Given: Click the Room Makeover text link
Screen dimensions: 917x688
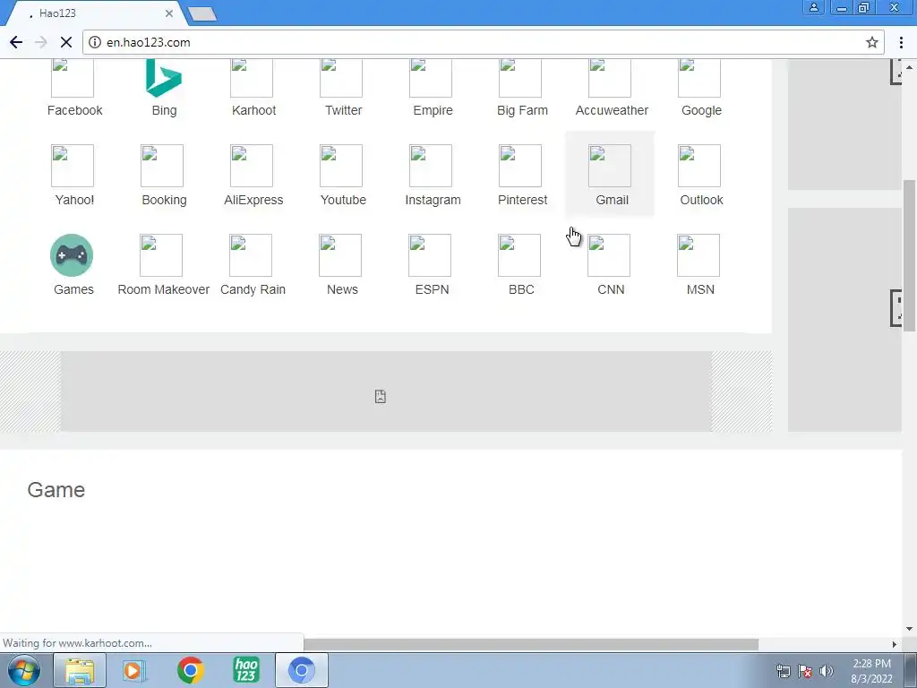Looking at the screenshot, I should tap(164, 289).
